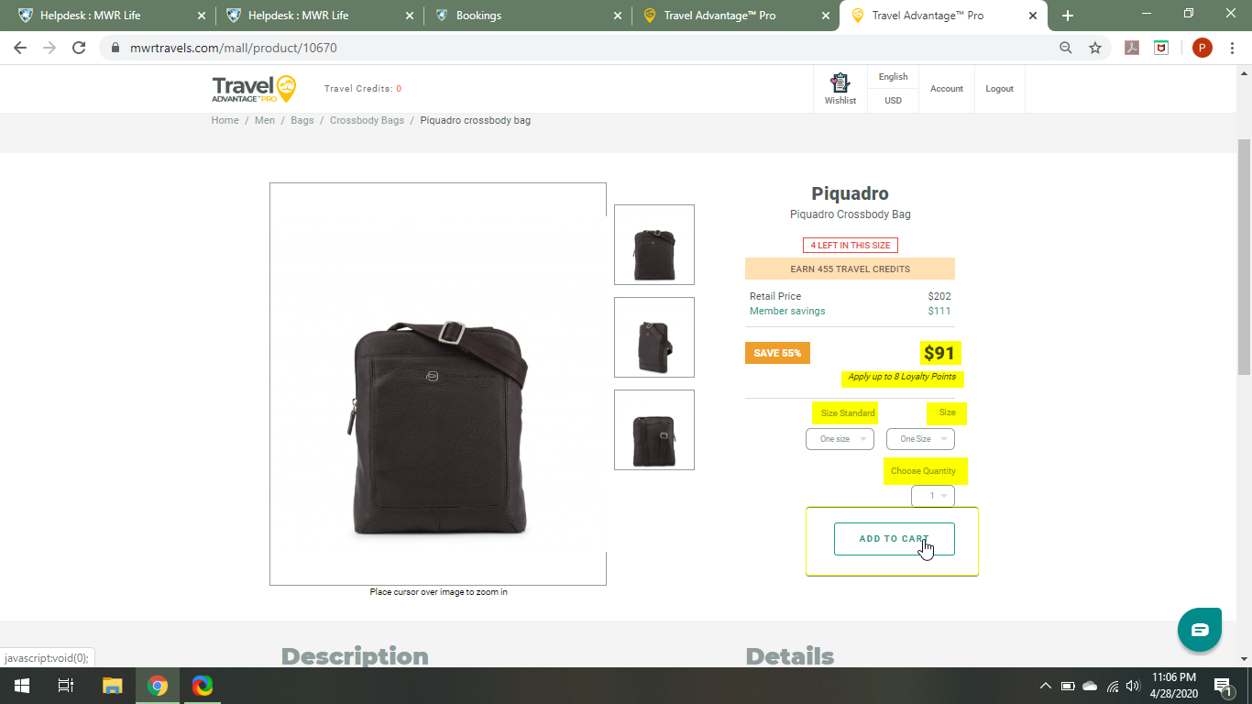The width and height of the screenshot is (1252, 704).
Task: Go to Men breadcrumb
Action: [265, 120]
